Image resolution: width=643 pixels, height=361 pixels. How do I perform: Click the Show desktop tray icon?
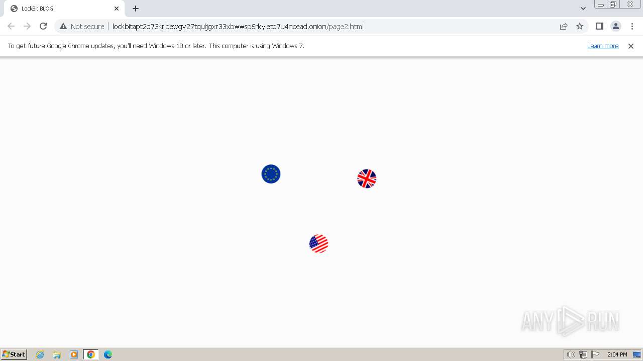637,354
